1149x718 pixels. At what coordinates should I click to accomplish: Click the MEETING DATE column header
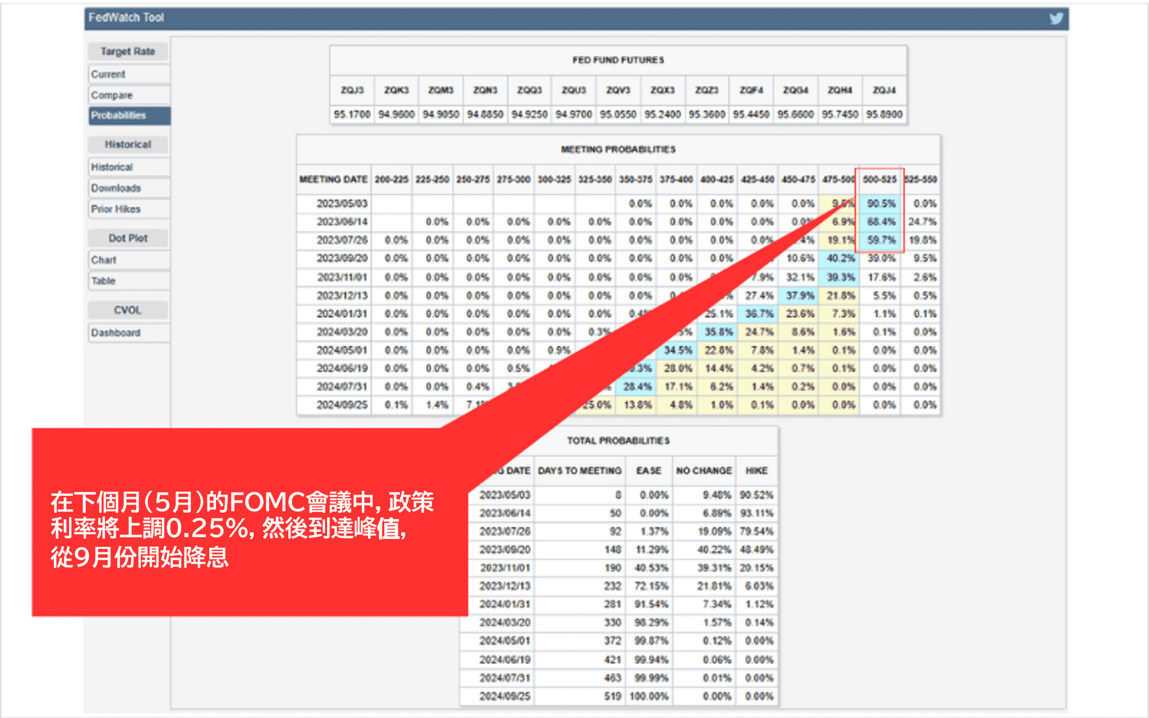(x=333, y=179)
